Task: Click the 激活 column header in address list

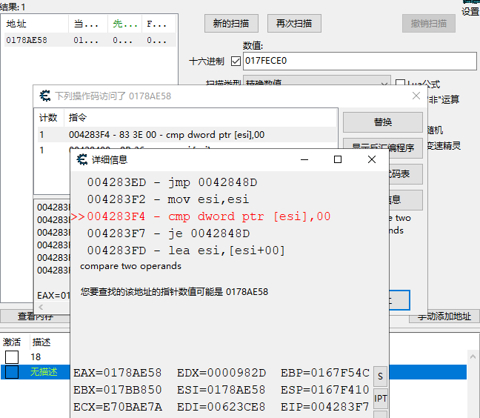Action: click(12, 342)
